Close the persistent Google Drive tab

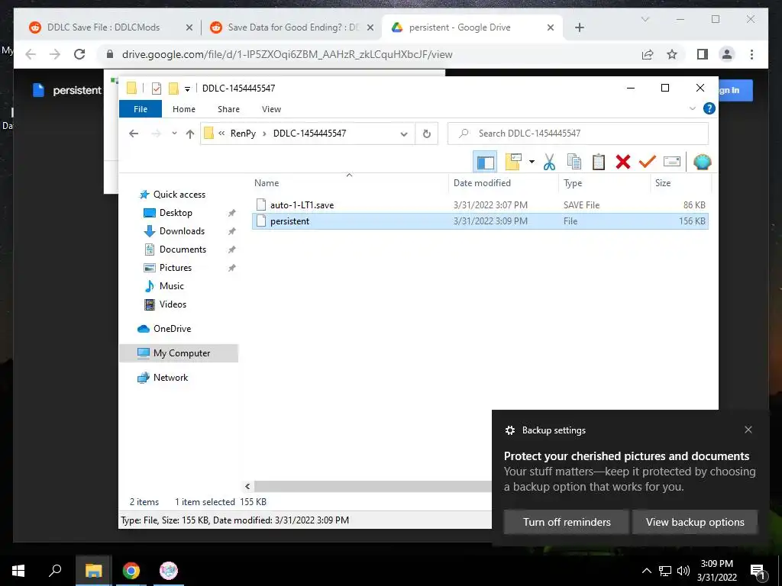(x=550, y=27)
